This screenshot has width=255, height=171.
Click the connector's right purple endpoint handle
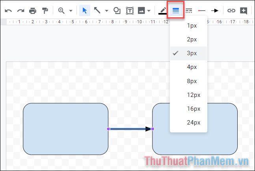tap(153, 129)
